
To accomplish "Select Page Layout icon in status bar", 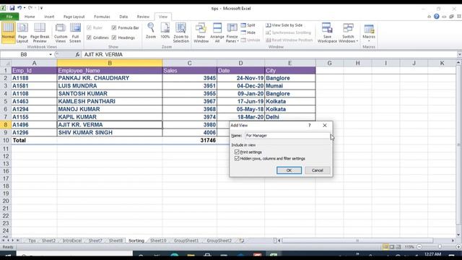I will click(392, 247).
